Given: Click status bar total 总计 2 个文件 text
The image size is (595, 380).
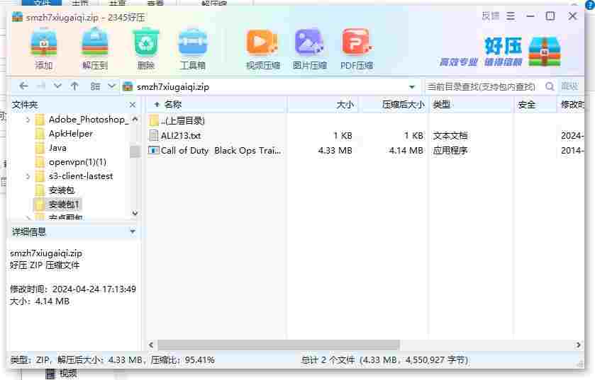Looking at the screenshot, I should (385, 360).
